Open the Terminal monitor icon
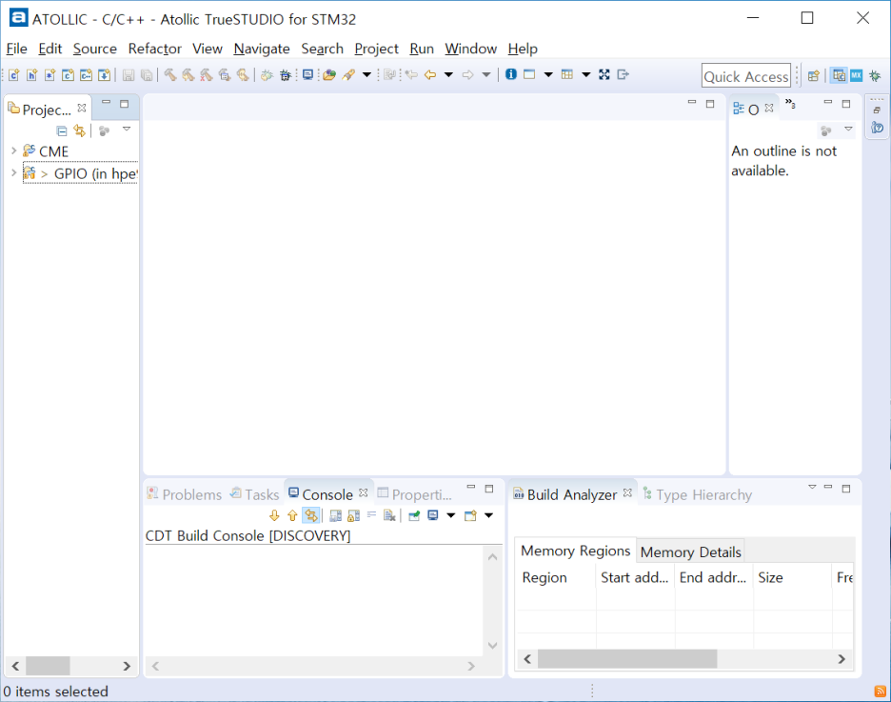The height and width of the screenshot is (702, 891). click(307, 74)
